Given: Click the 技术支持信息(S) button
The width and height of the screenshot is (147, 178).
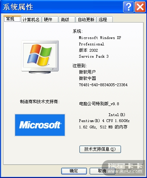Looking at the screenshot, I should (x=100, y=149).
